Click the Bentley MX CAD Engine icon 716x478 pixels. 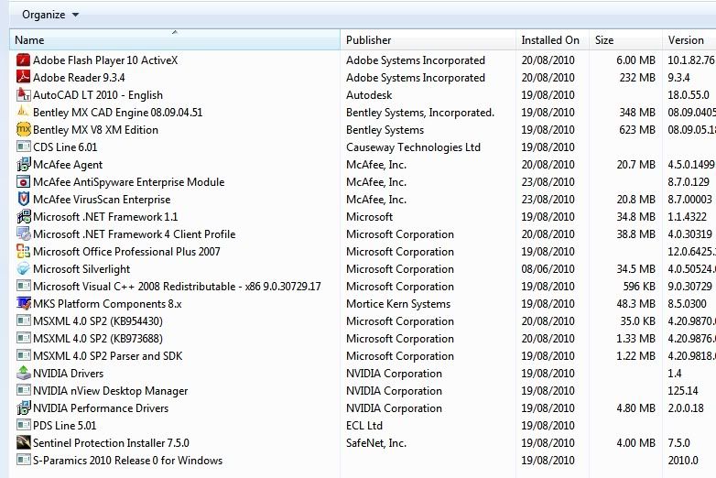coord(23,113)
